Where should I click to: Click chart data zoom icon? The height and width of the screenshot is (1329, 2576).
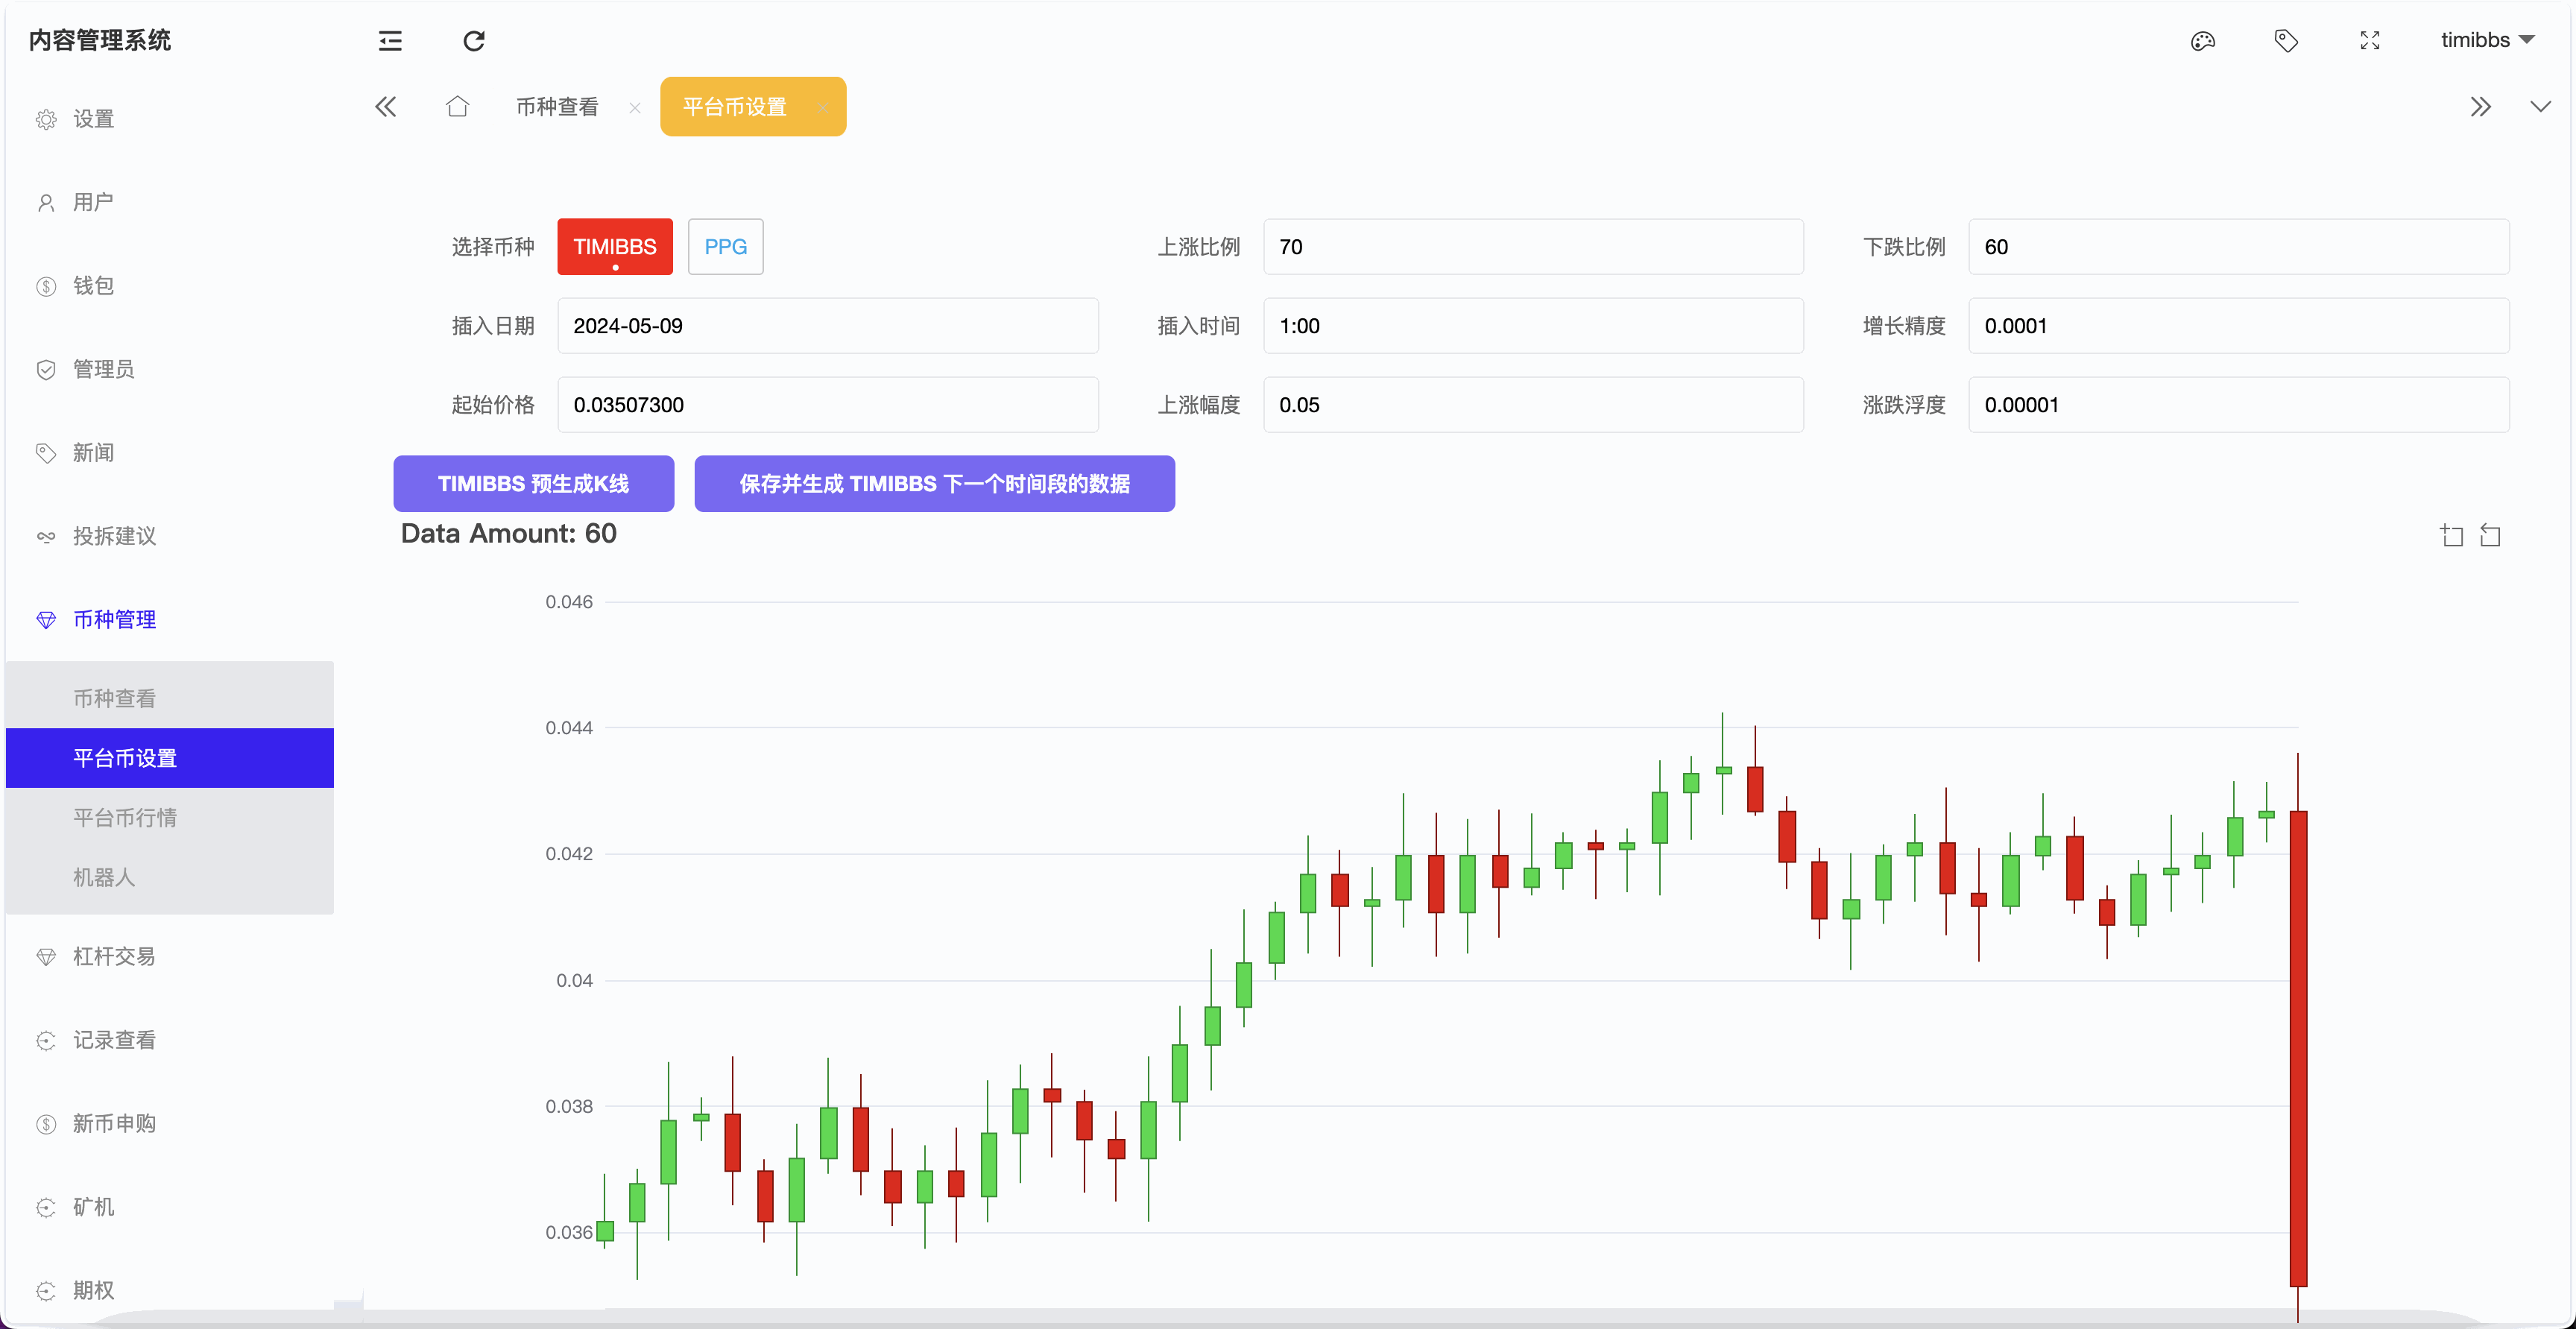point(2452,536)
